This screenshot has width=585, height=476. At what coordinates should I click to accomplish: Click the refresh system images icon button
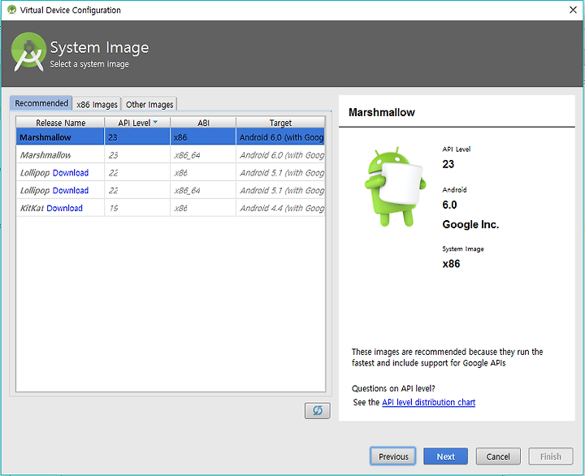(317, 411)
